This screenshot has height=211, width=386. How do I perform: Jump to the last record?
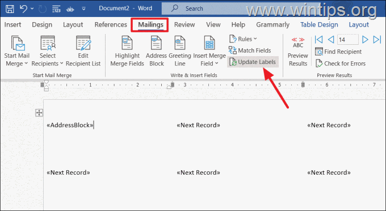(377, 39)
